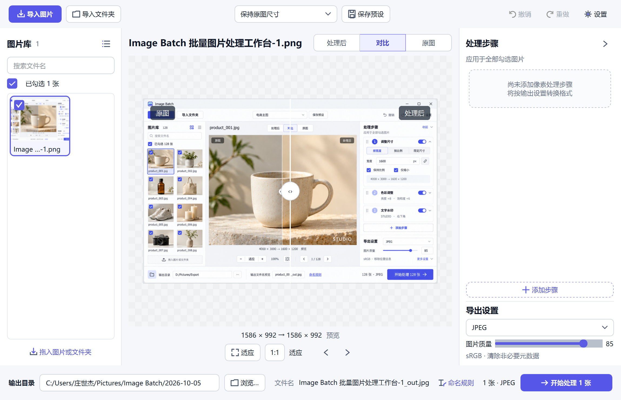Go to the next image arrow

pos(347,352)
